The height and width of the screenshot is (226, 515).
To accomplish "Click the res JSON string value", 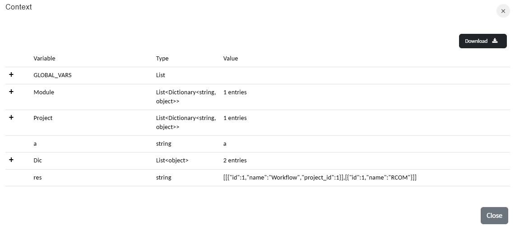I will (x=316, y=178).
